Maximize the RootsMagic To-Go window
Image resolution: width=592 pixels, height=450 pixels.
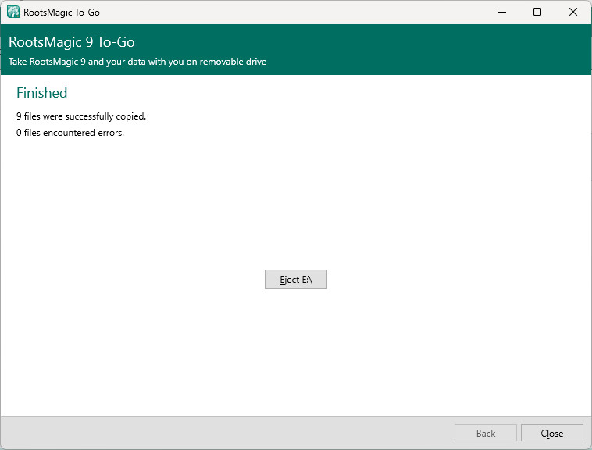click(537, 12)
